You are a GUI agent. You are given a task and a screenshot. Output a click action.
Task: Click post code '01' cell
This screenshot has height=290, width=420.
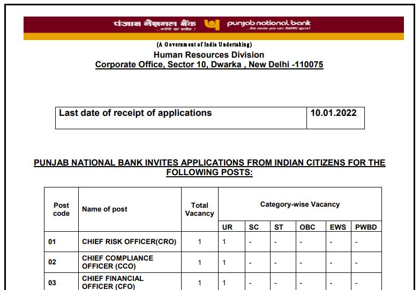coord(61,241)
